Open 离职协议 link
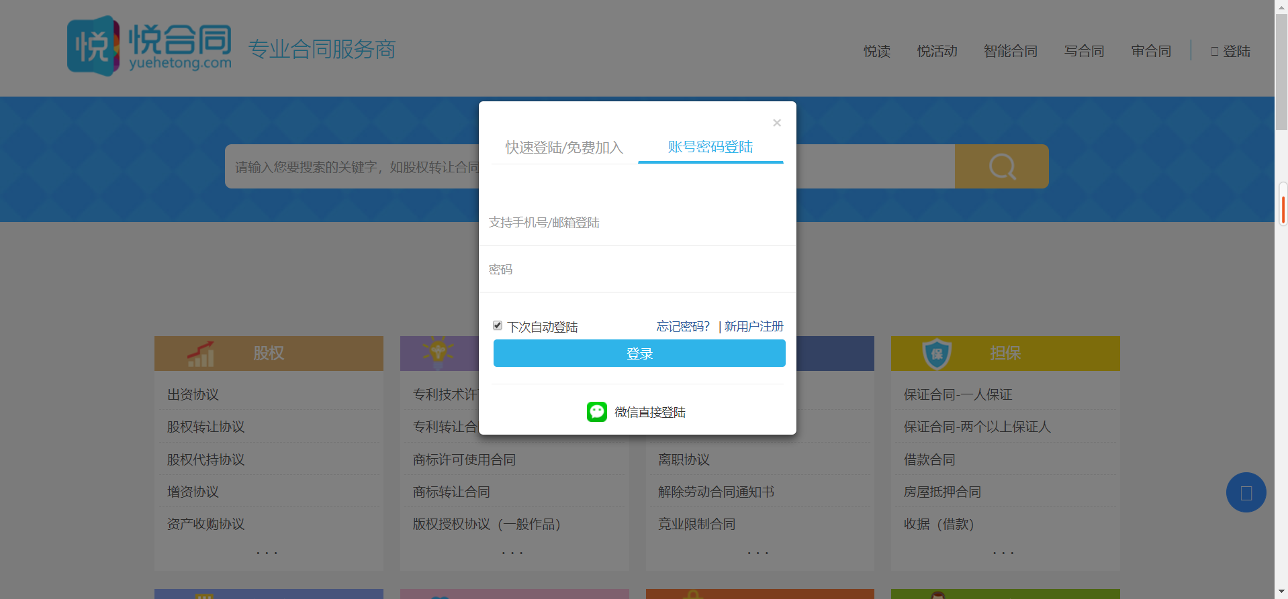Screen dimensions: 1288x599 684,459
